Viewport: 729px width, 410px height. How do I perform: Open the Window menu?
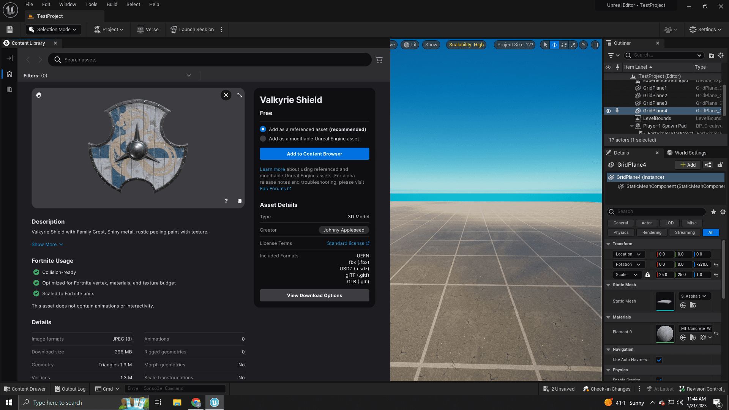pos(68,5)
